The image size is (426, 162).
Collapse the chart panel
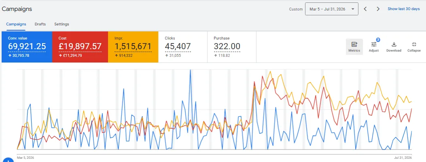tap(414, 47)
